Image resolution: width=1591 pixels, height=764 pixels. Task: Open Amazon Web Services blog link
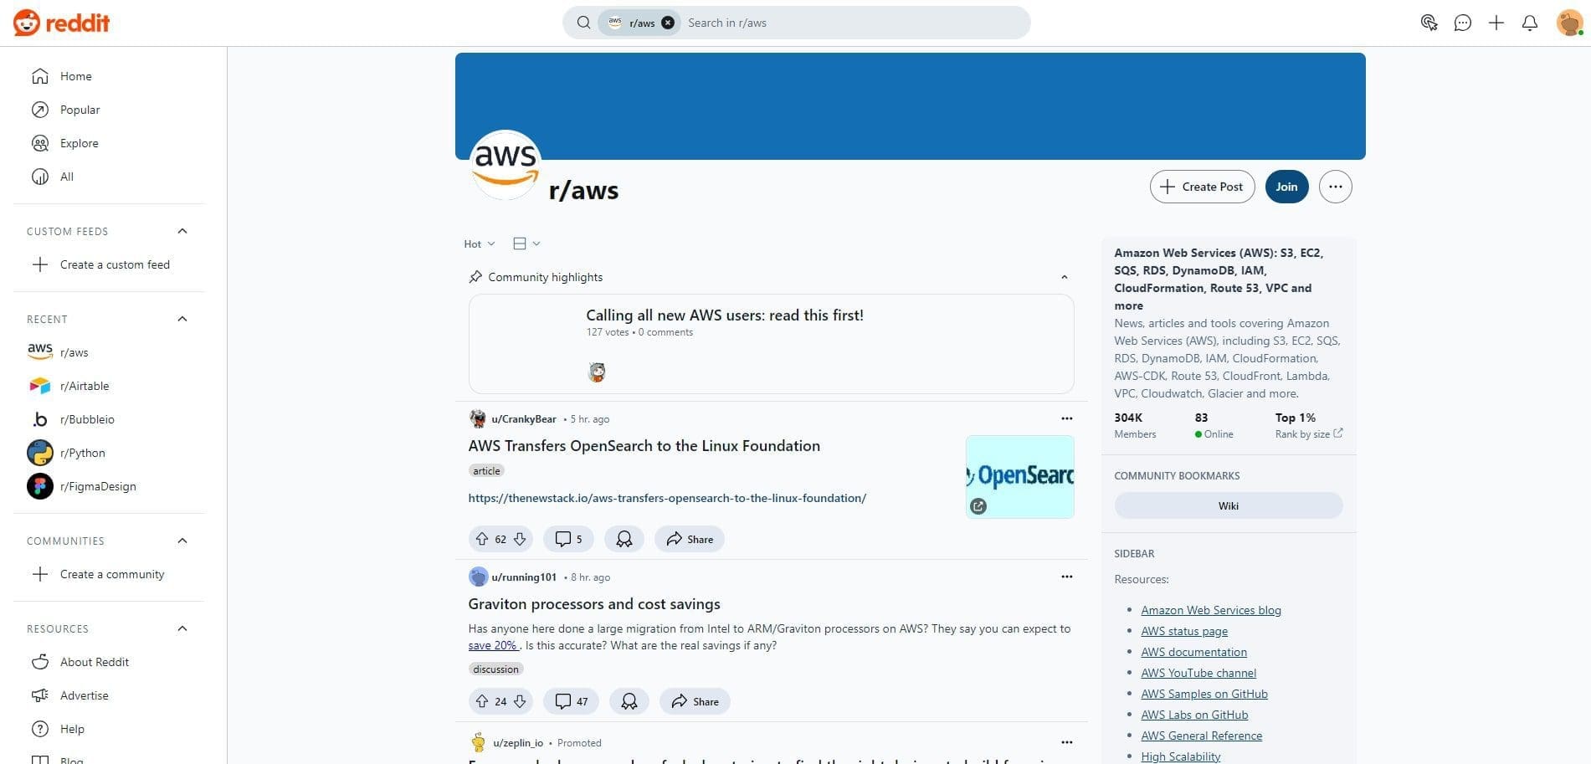point(1210,610)
